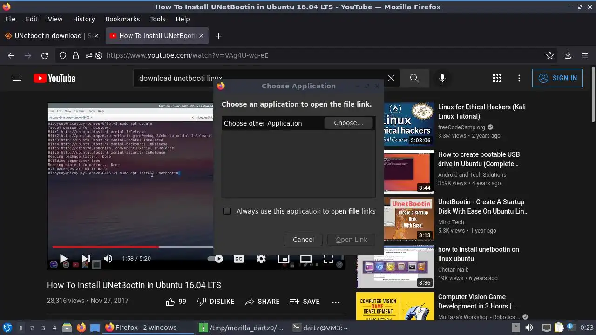Play the video
This screenshot has width=596, height=335.
pos(64,259)
